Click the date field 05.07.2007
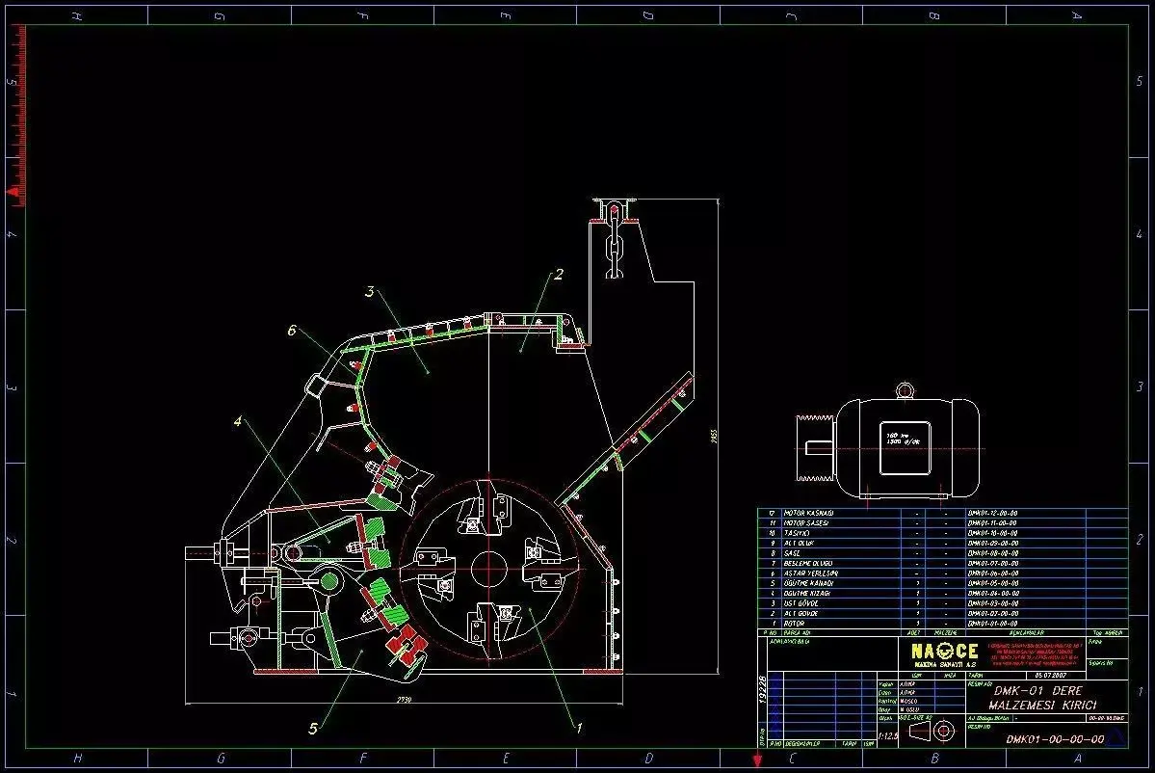Image resolution: width=1155 pixels, height=773 pixels. [1050, 675]
